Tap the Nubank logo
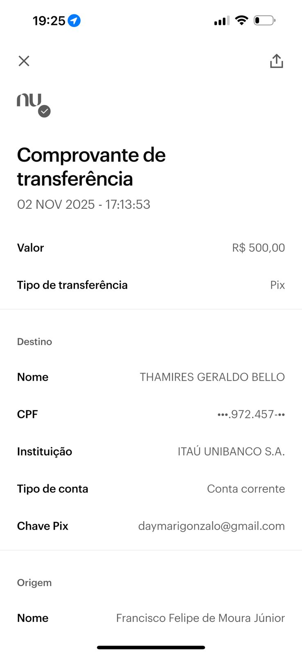The width and height of the screenshot is (302, 655). (29, 100)
